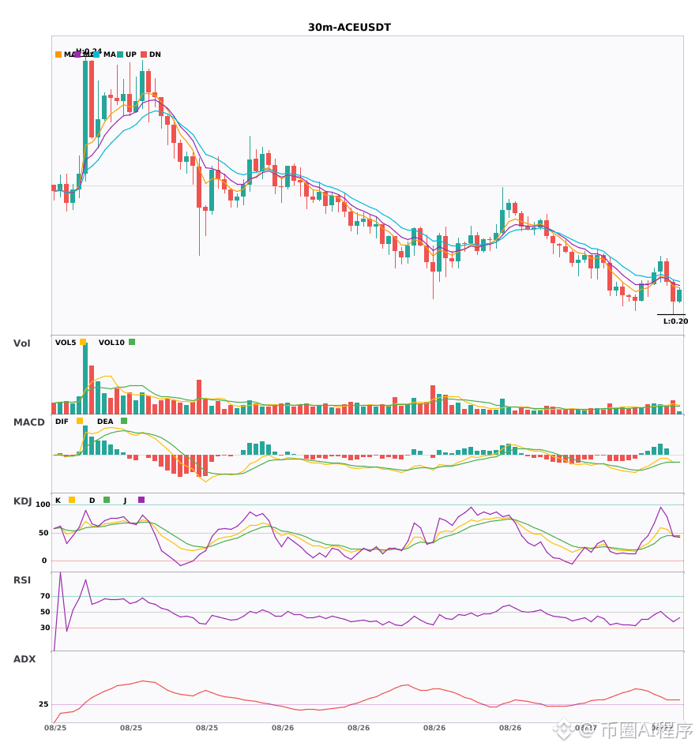This screenshot has height=750, width=699.
Task: Click the VOL5 legend text
Action: tap(66, 343)
